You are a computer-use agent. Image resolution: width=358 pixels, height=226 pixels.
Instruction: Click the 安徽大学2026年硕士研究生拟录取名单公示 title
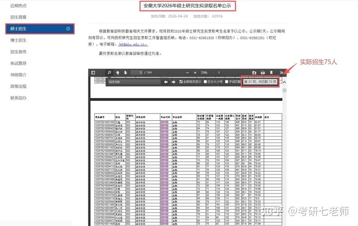pos(187,6)
